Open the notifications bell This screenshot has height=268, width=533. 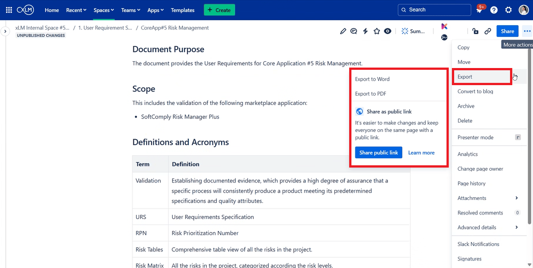[x=479, y=10]
